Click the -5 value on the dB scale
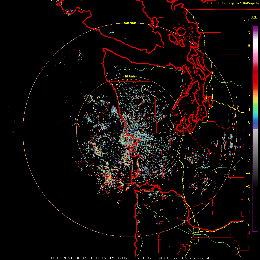260x260 pixels. [x=248, y=187]
